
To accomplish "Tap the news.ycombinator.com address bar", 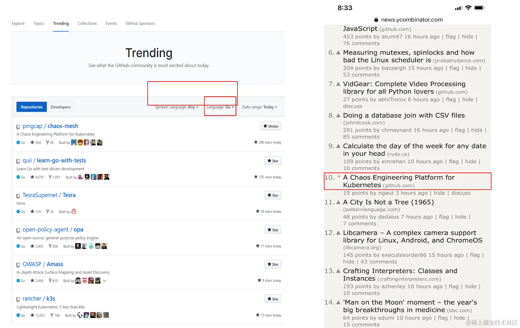I will coord(408,19).
